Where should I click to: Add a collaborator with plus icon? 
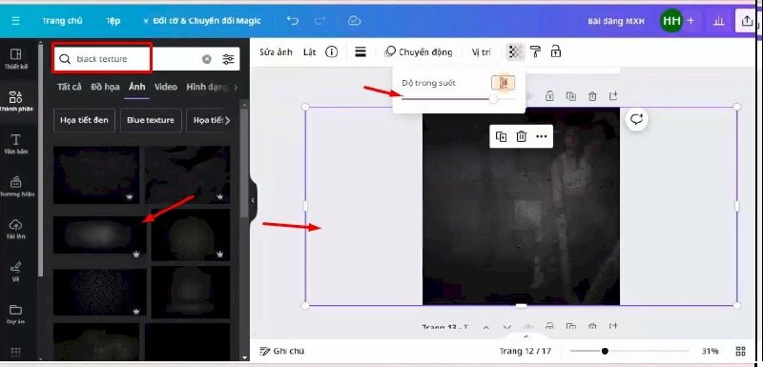click(x=691, y=21)
